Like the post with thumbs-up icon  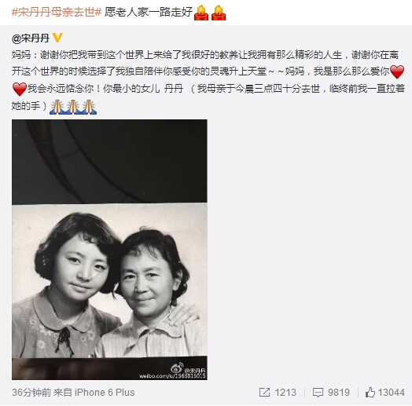370,393
